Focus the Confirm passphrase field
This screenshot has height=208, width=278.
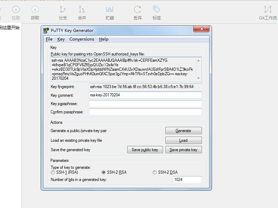[145, 112]
